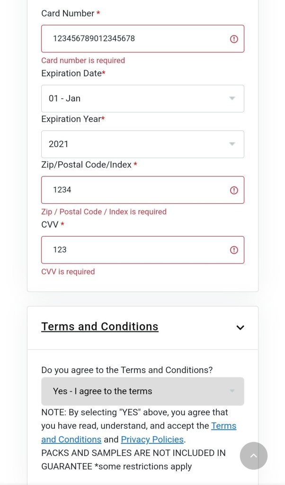Open the Expiration Date month dropdown

pyautogui.click(x=142, y=99)
